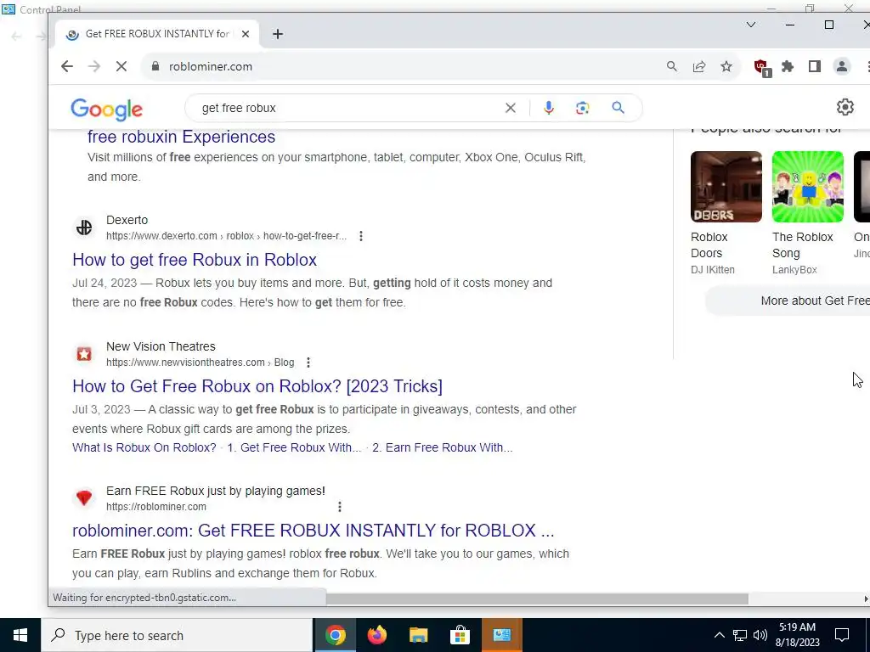The height and width of the screenshot is (652, 870).
Task: Click taskbar Type here to search box
Action: coord(177,635)
